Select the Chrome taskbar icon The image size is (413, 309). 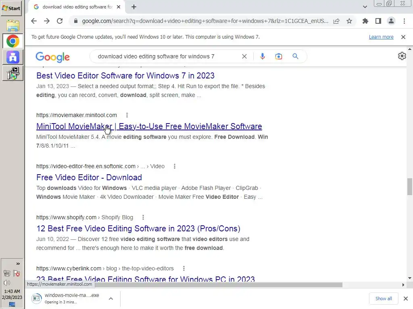13,41
